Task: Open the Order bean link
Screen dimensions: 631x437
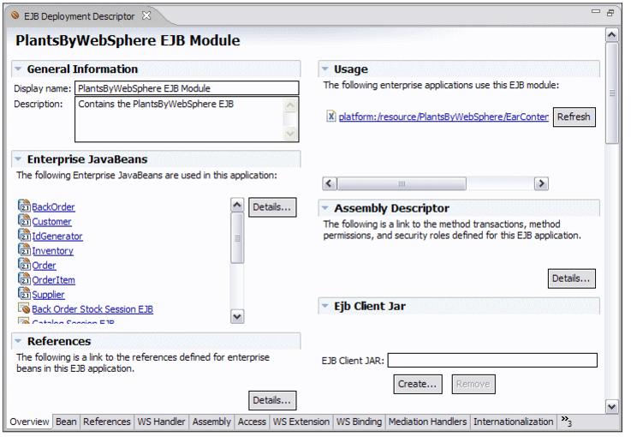Action: (x=44, y=266)
